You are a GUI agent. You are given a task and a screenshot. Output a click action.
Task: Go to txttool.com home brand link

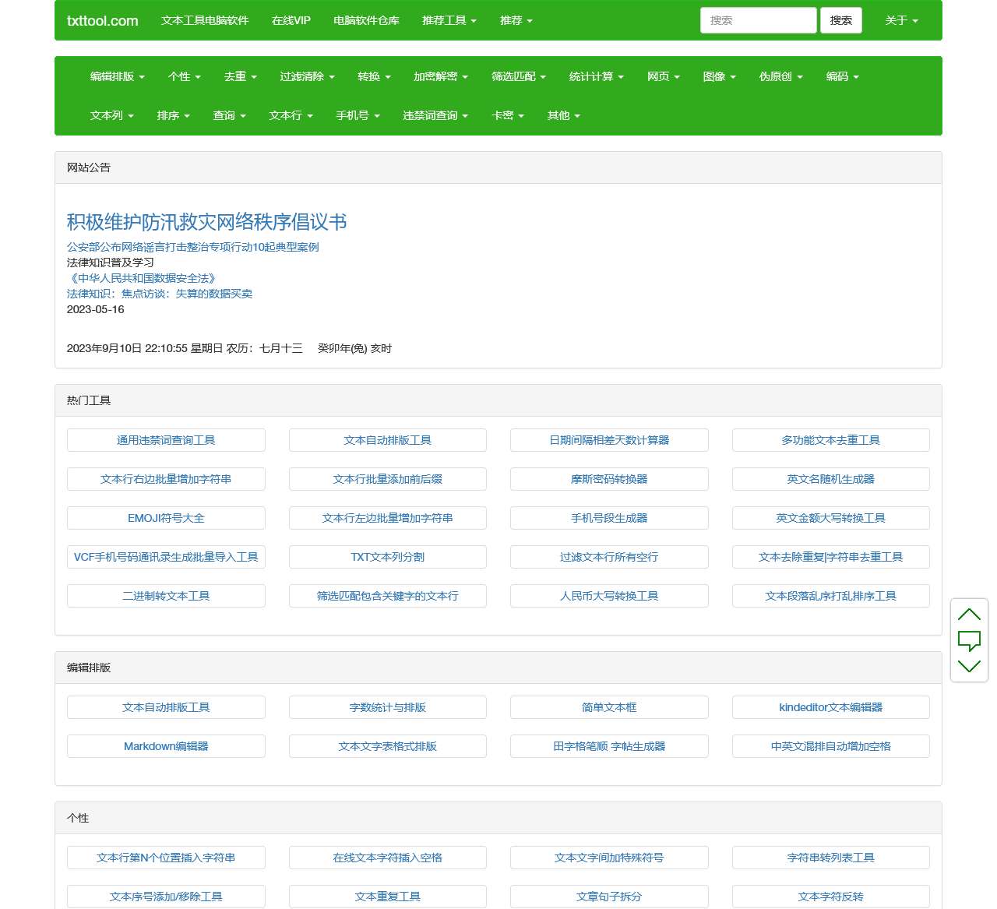102,20
